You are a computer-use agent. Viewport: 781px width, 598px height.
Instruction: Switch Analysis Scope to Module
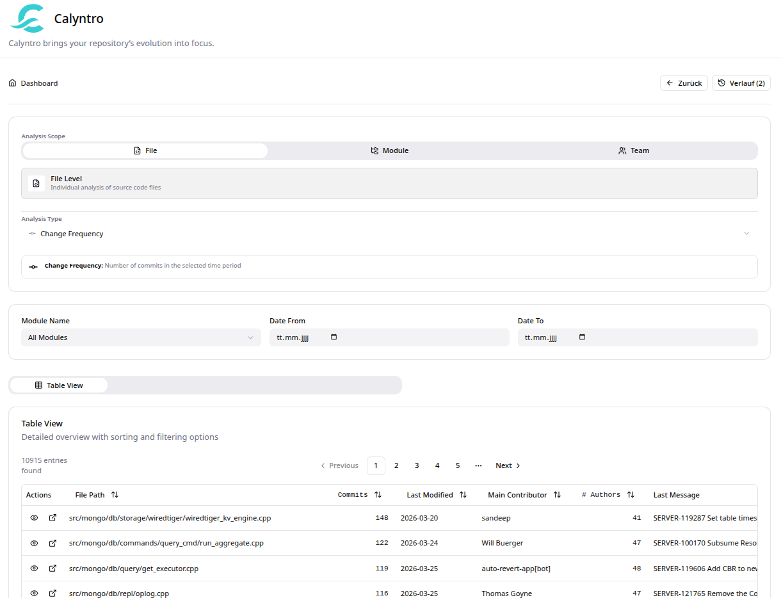coord(389,150)
